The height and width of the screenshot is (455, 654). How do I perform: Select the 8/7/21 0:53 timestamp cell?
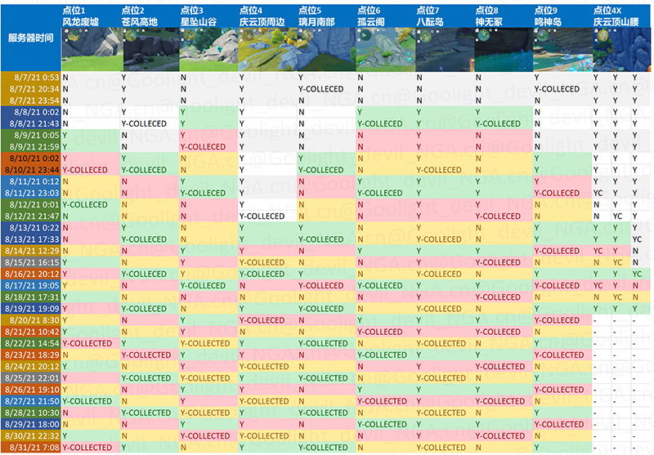(31, 78)
